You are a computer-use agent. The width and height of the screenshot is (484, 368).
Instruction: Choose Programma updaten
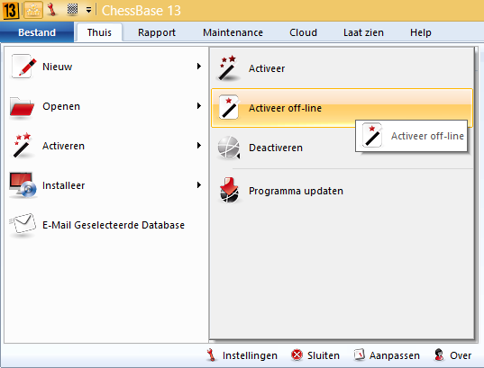(342, 191)
